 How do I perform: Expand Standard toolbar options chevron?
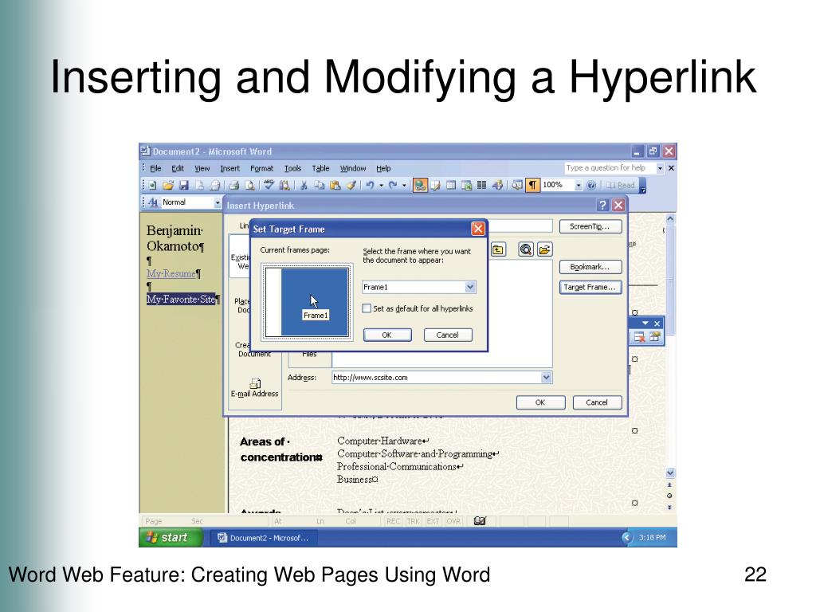click(643, 186)
